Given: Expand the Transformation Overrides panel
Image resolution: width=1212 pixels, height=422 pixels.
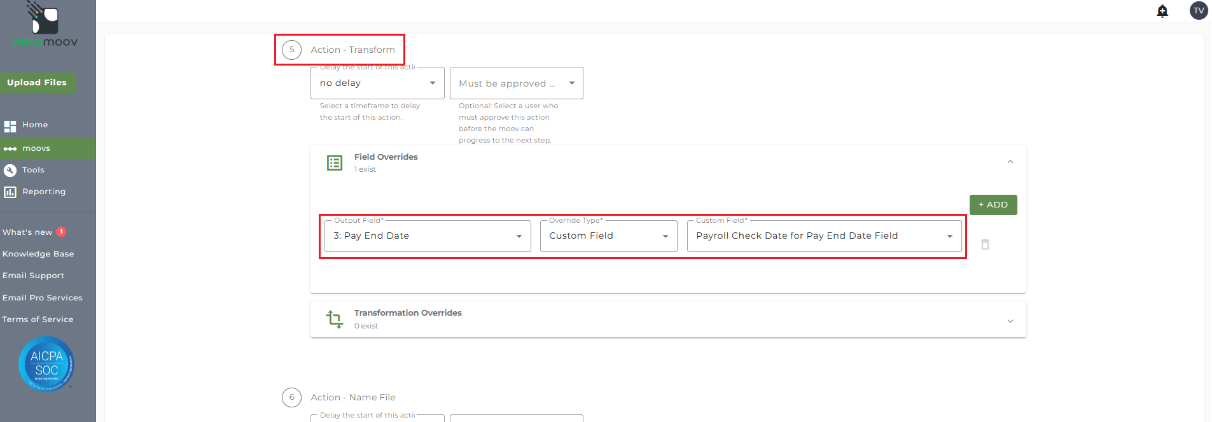Looking at the screenshot, I should (1010, 321).
